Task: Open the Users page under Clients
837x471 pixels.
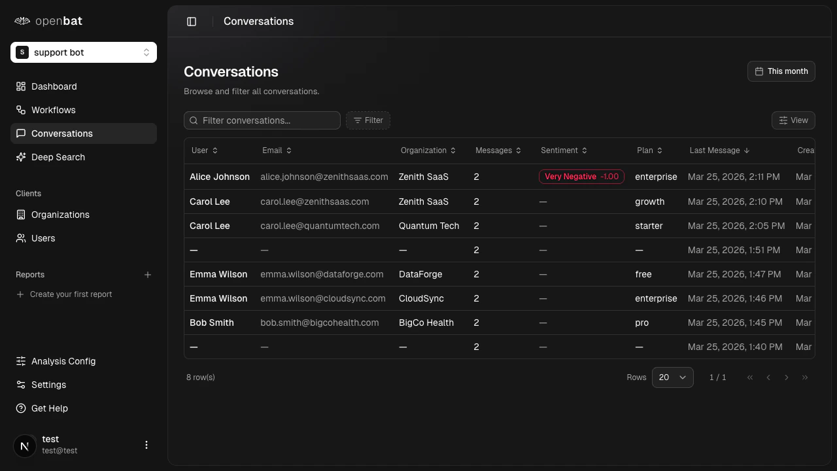Action: coord(43,238)
